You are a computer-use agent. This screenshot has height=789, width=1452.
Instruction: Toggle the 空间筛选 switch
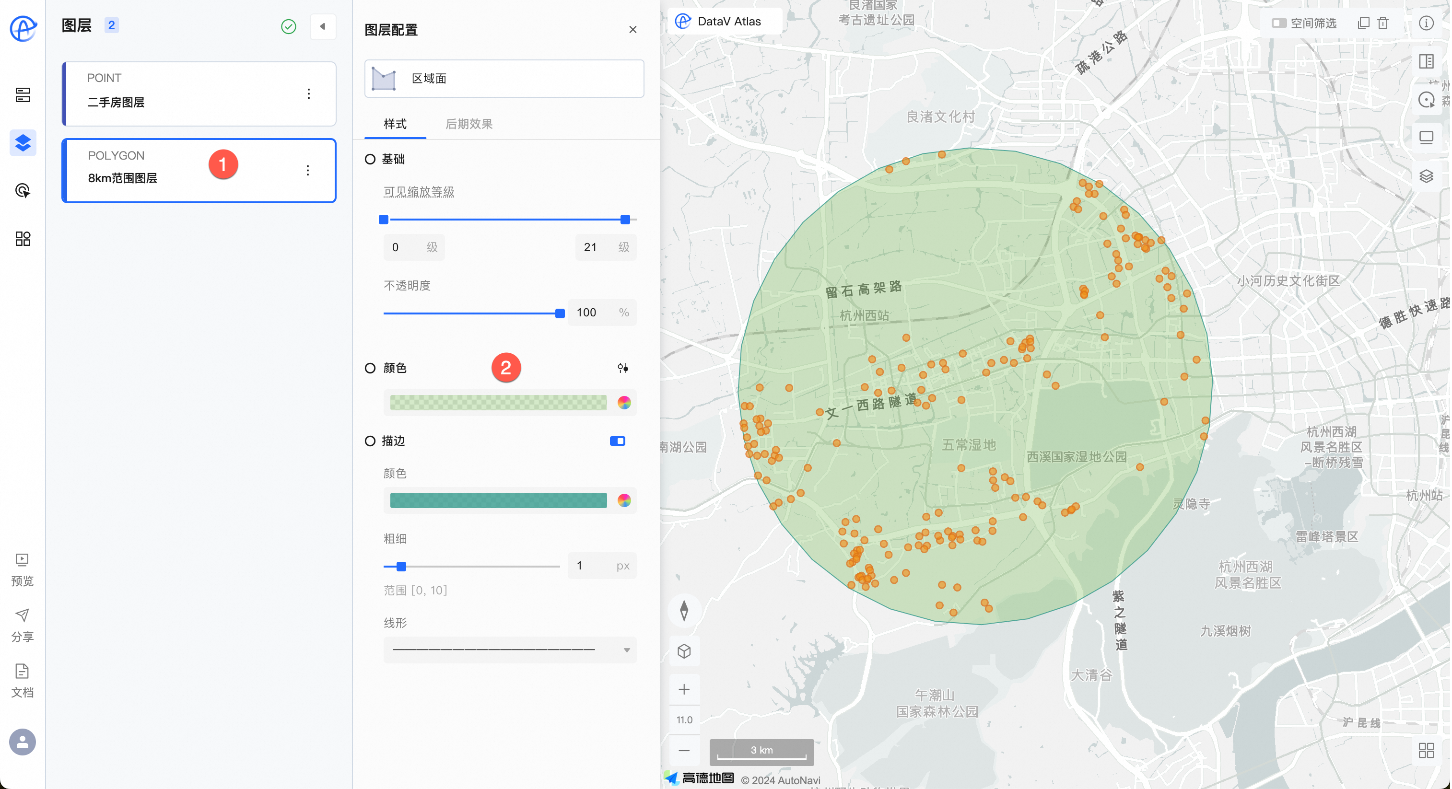1279,23
